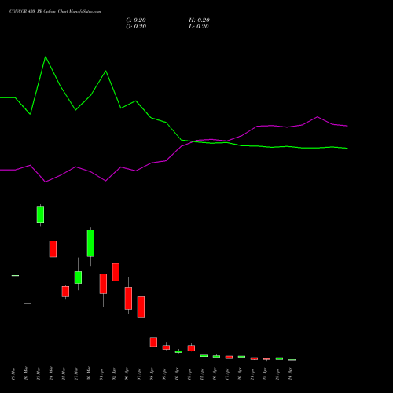
Task: Click the 20 Mar date label
Action: tap(26, 374)
